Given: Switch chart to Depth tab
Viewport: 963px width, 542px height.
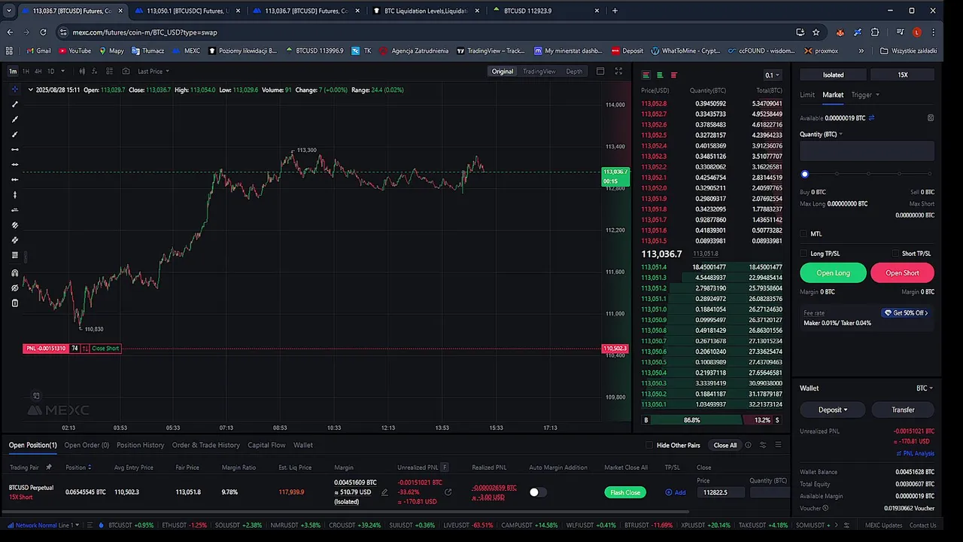Looking at the screenshot, I should [574, 72].
